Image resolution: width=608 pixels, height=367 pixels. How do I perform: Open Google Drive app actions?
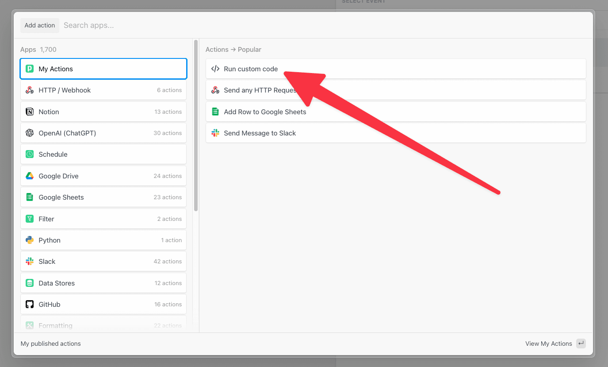(x=103, y=176)
